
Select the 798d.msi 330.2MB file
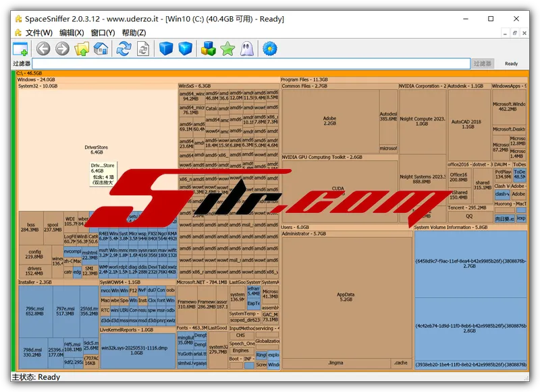pos(32,353)
